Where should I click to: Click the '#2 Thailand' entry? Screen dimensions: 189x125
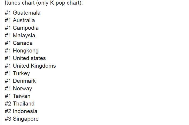pos(20,104)
